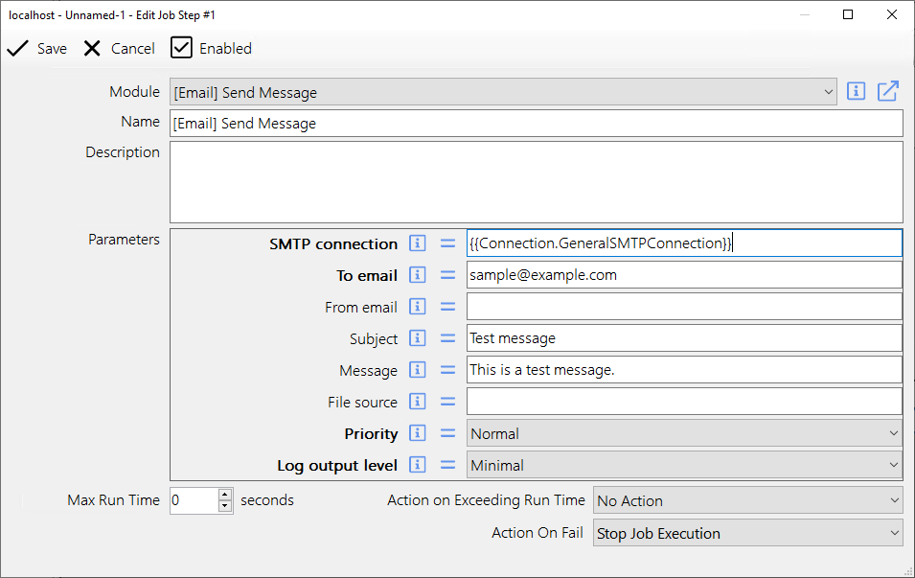Click the info icon beside Message
The image size is (915, 578).
pos(417,370)
